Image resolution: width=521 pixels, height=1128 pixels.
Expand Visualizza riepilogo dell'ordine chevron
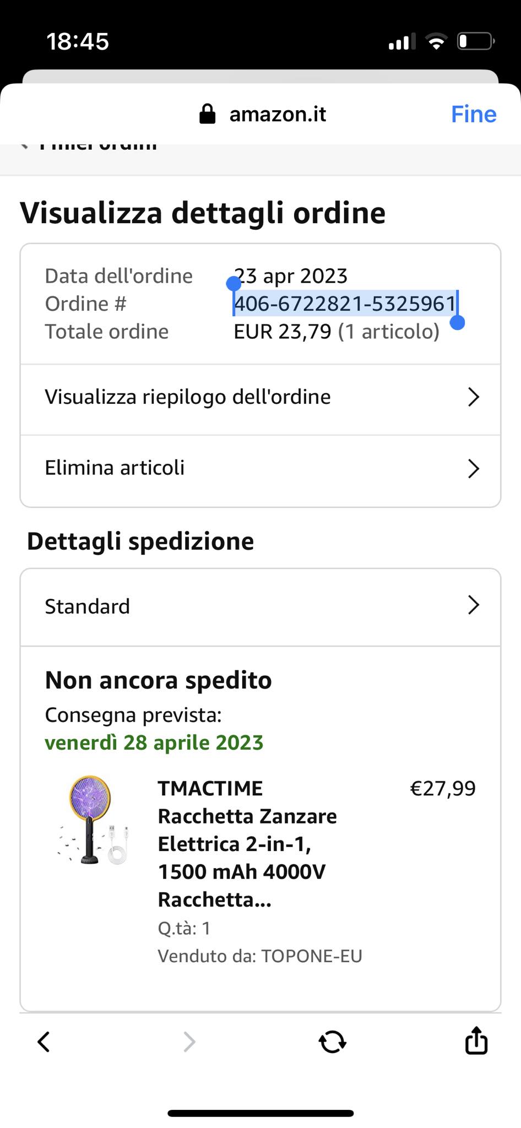pyautogui.click(x=473, y=397)
